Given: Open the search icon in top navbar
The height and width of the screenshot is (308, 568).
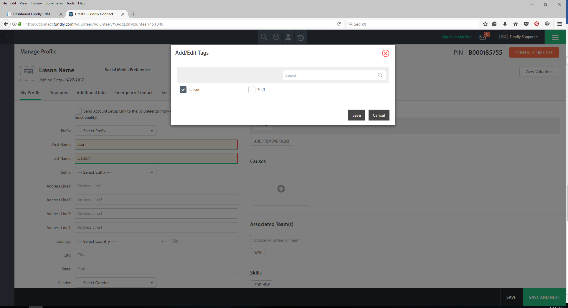Looking at the screenshot, I should [x=264, y=37].
